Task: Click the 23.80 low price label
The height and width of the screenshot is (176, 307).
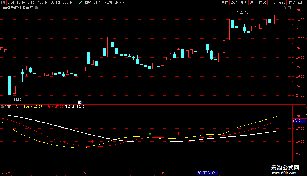Action: pyautogui.click(x=17, y=100)
